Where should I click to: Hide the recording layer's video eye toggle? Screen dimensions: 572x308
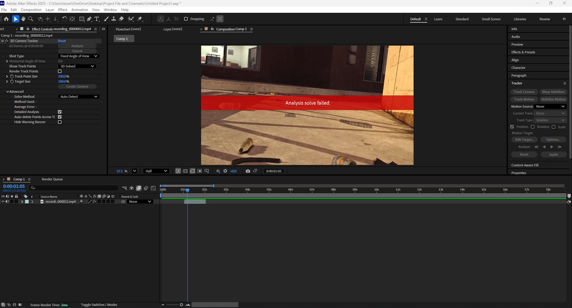tap(3, 201)
